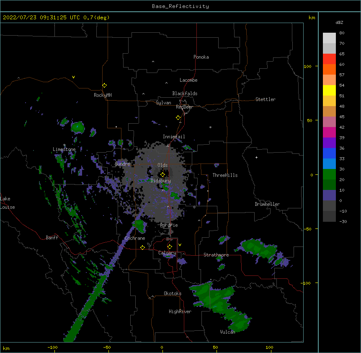Click the yellow diamond marker beside RockyMH
The width and height of the screenshot is (361, 353).
[105, 86]
